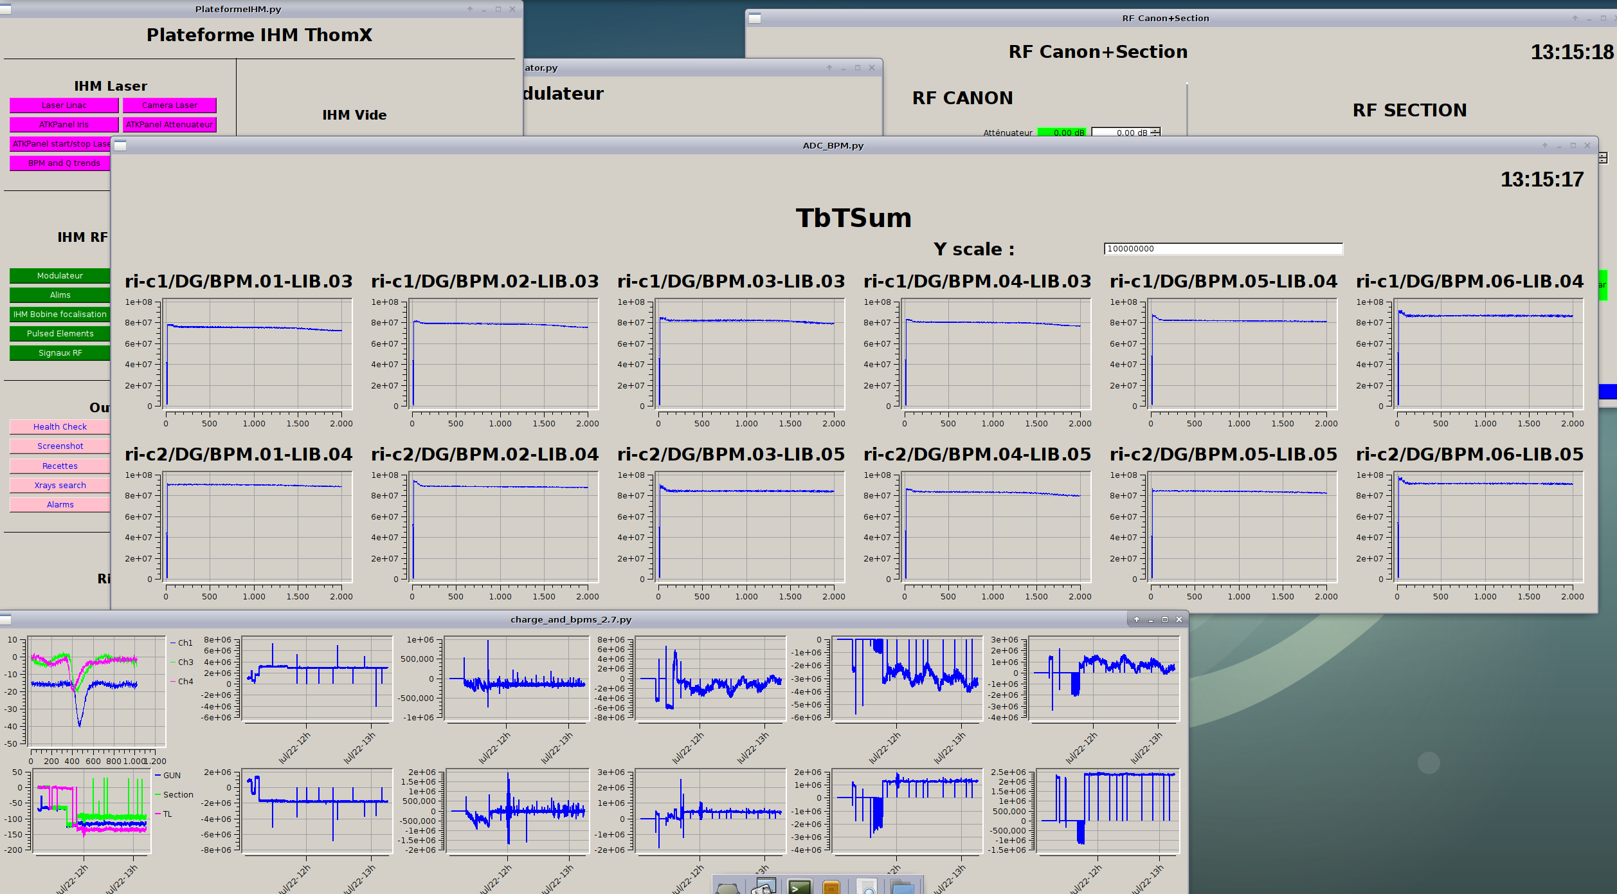
Task: Click inside the Y scale input field
Action: coord(1223,249)
